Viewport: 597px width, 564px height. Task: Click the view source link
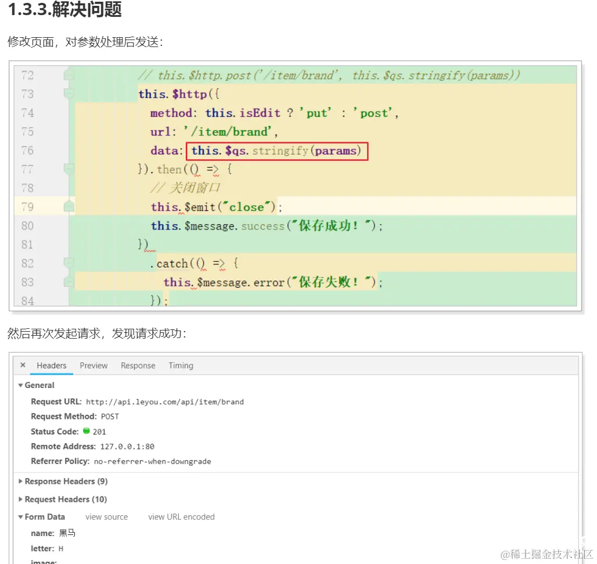click(x=107, y=517)
